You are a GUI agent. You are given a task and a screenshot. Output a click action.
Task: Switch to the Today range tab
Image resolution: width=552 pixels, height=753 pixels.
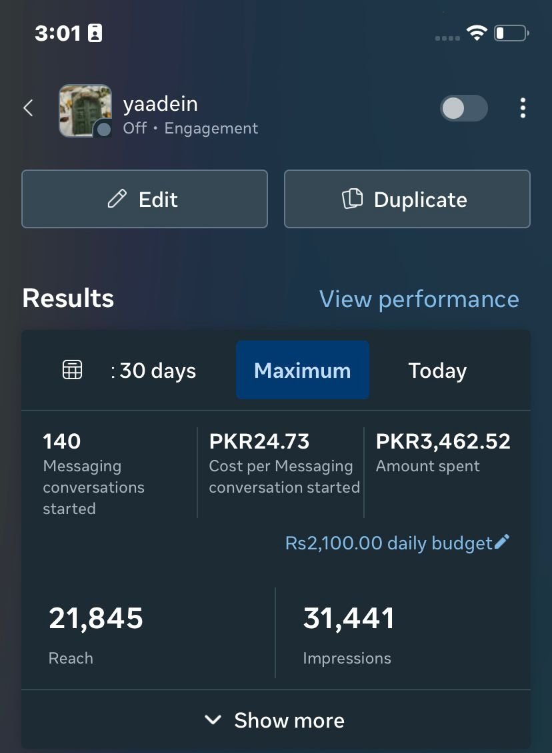point(437,370)
